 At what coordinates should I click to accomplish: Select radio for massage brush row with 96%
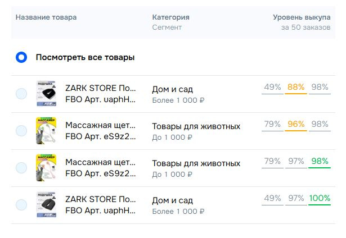pos(21,131)
